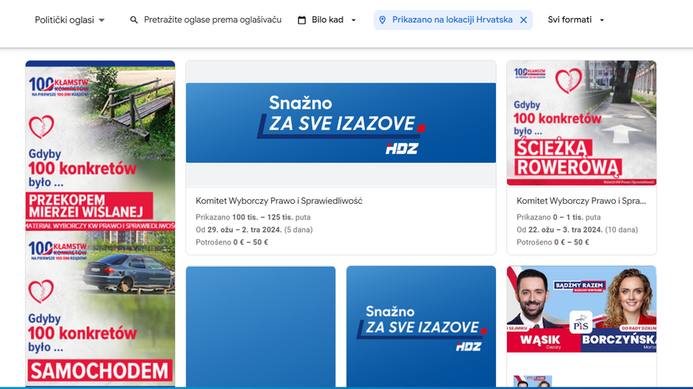Click the location pin icon

coord(382,20)
